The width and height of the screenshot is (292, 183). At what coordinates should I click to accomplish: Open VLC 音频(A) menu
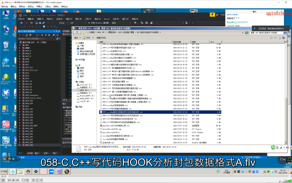point(22,7)
